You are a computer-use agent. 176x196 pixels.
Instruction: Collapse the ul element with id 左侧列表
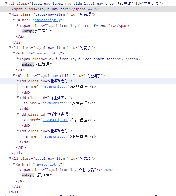[x=6, y=3]
